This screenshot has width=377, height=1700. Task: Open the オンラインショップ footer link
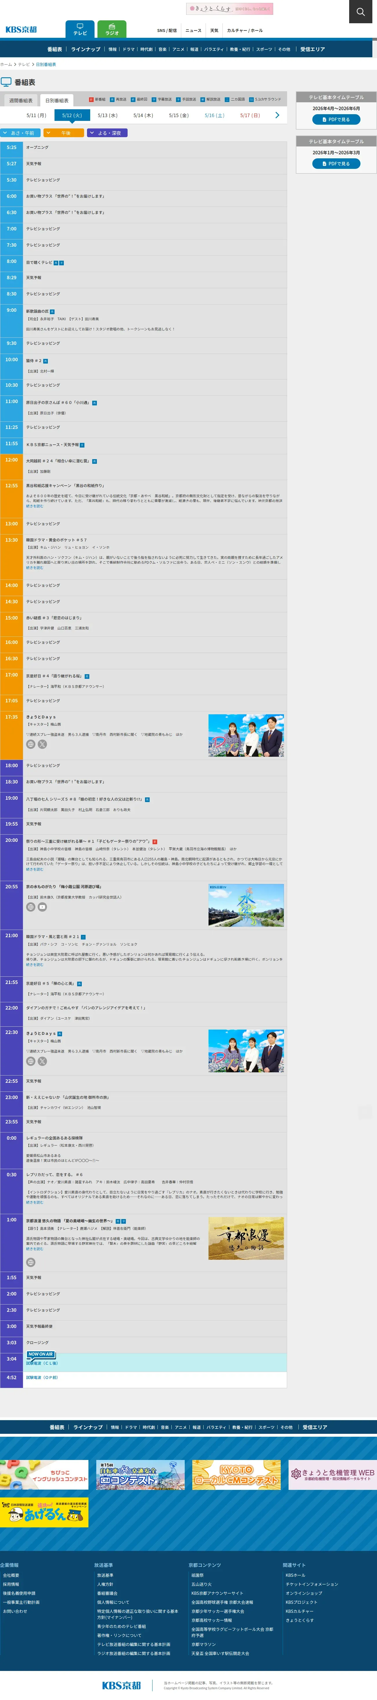304,1593
